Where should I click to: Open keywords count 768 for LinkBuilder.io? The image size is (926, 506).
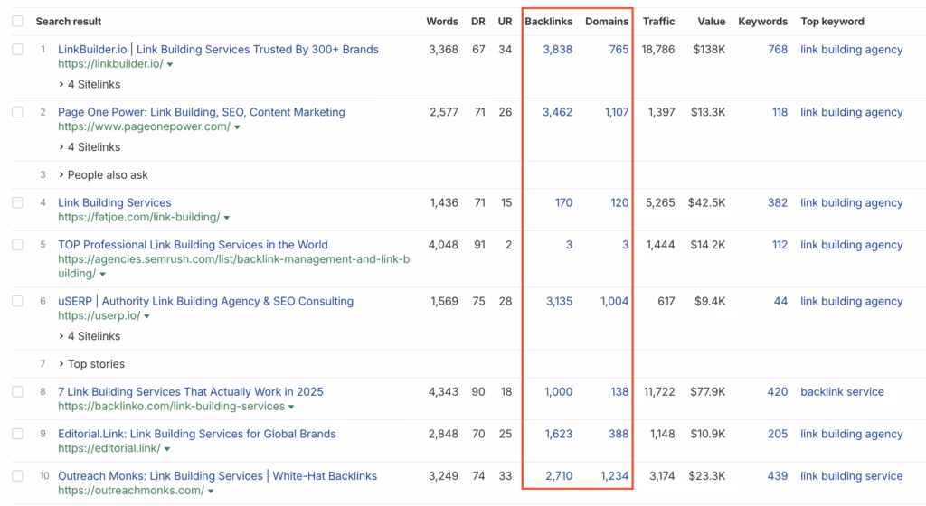point(778,50)
